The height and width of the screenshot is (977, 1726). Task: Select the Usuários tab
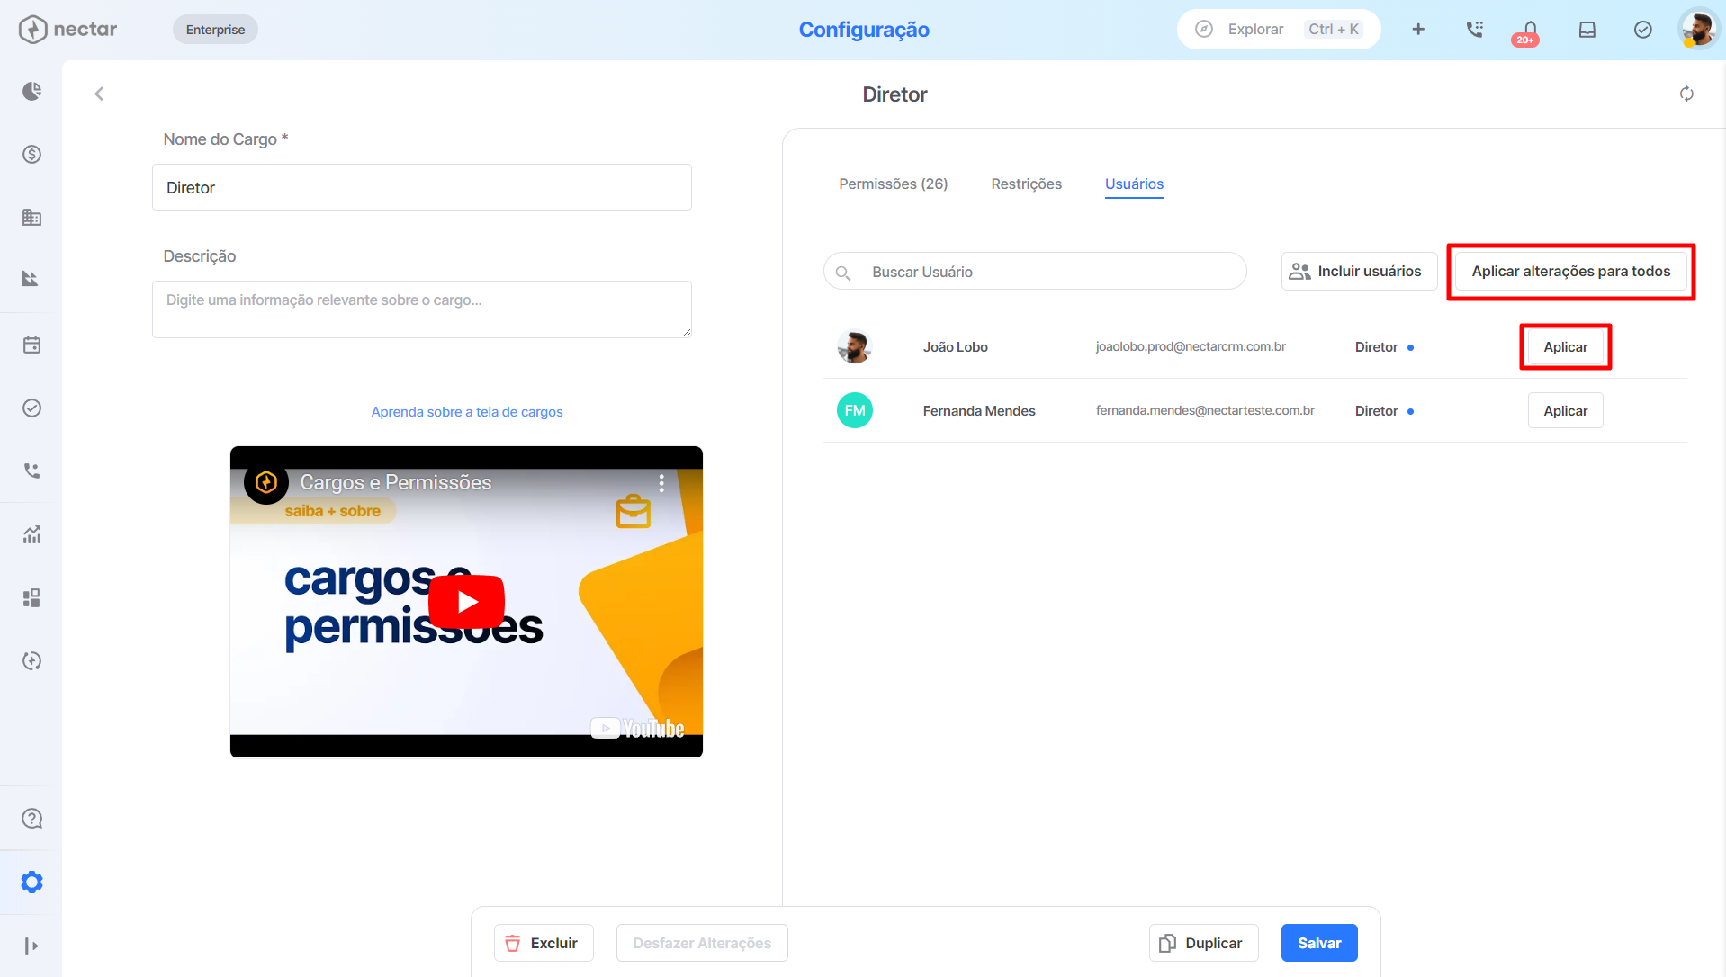(1134, 184)
